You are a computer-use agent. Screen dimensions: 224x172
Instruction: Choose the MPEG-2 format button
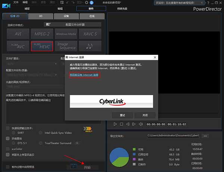[42, 34]
